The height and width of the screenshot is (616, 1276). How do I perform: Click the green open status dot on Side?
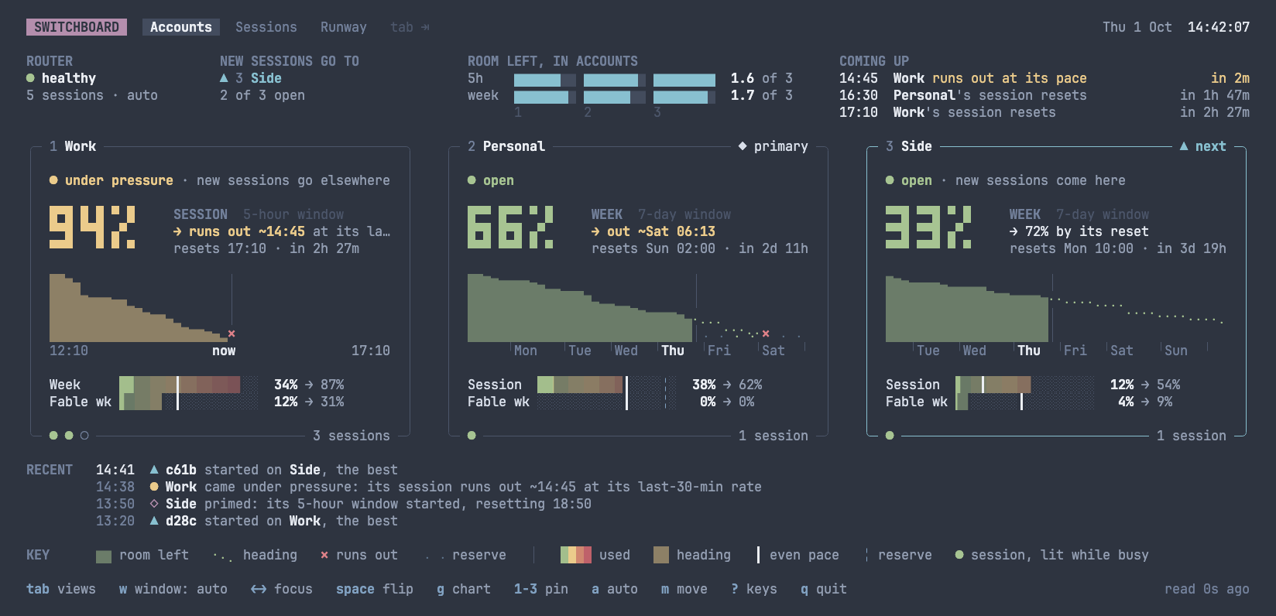pos(890,180)
